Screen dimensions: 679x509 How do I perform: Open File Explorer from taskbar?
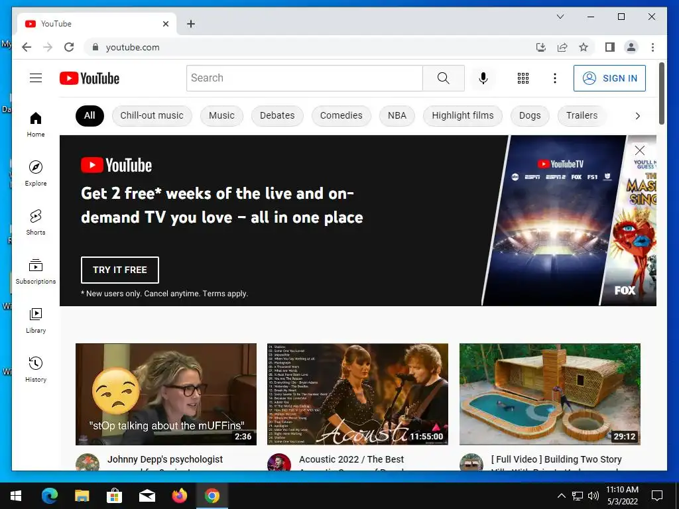pos(82,496)
